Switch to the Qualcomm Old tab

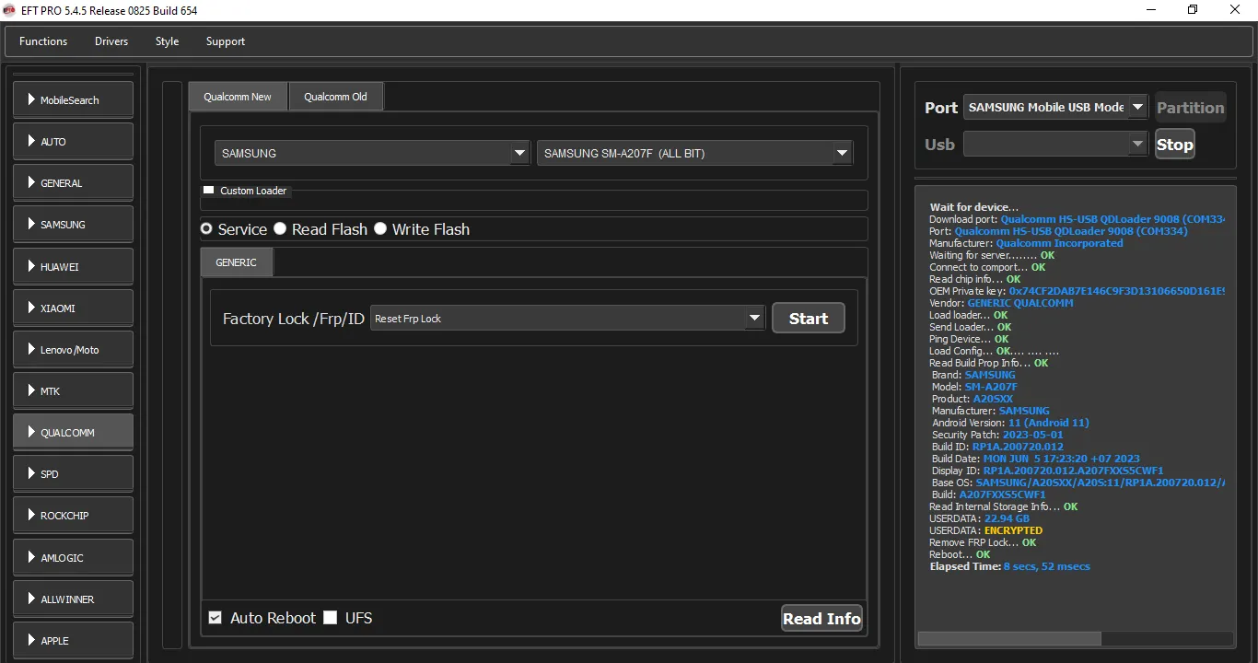pos(335,97)
